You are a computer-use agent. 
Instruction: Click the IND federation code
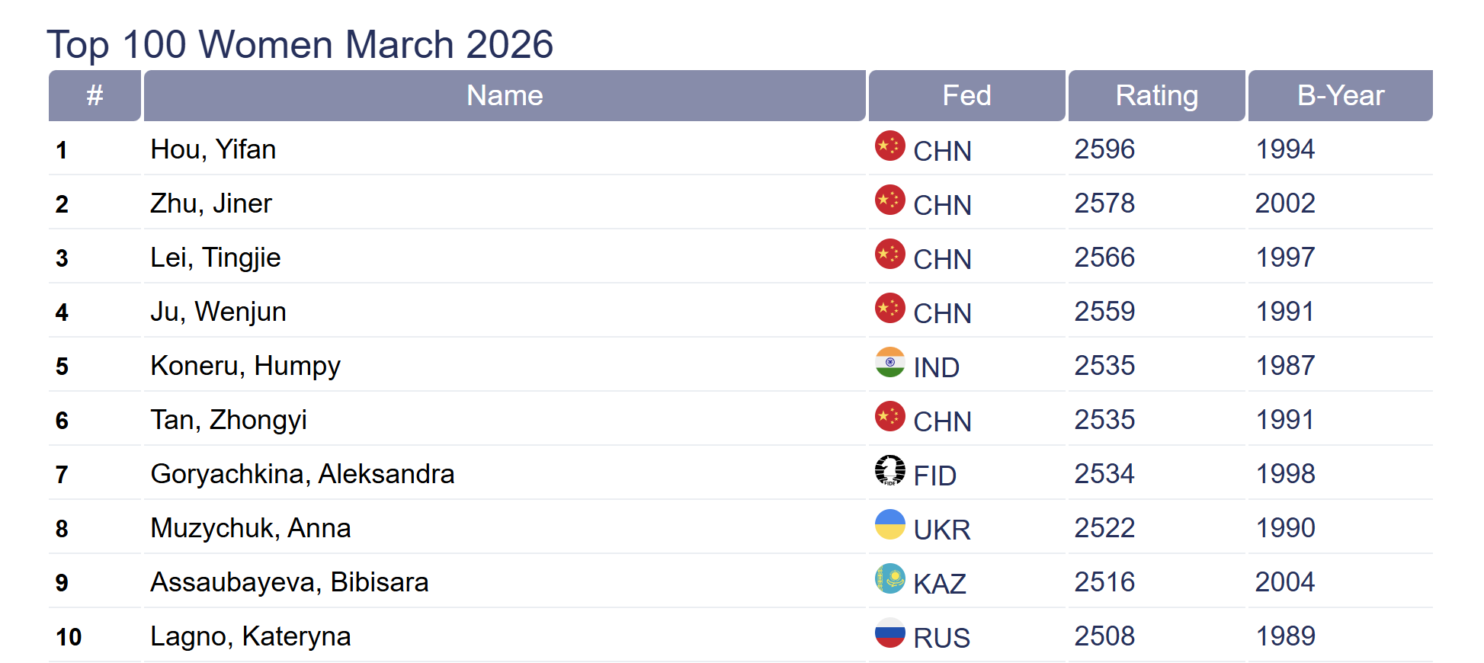point(936,367)
